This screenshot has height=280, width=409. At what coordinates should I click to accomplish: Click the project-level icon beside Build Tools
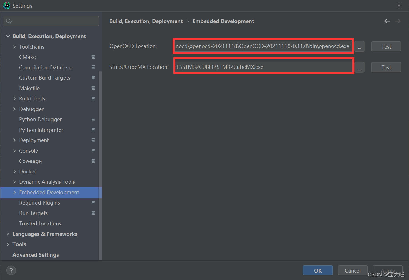click(x=94, y=99)
